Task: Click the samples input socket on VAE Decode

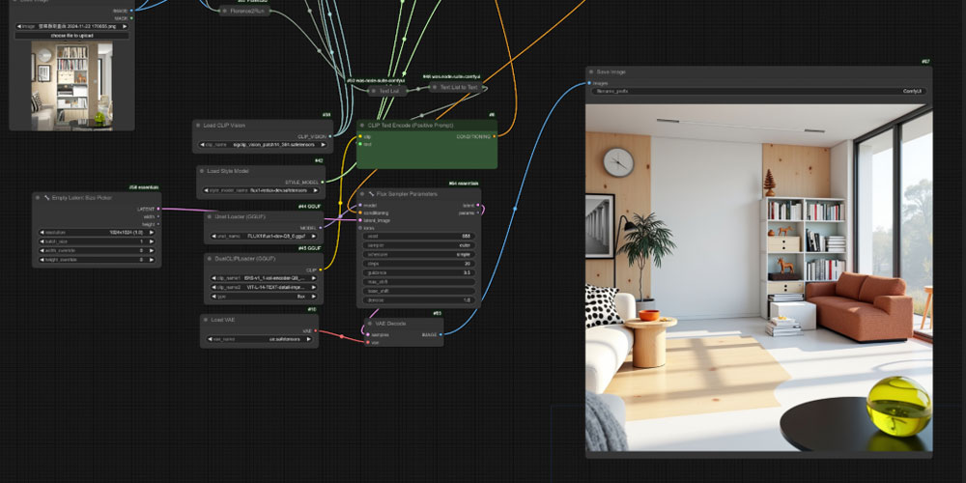Action: 368,334
